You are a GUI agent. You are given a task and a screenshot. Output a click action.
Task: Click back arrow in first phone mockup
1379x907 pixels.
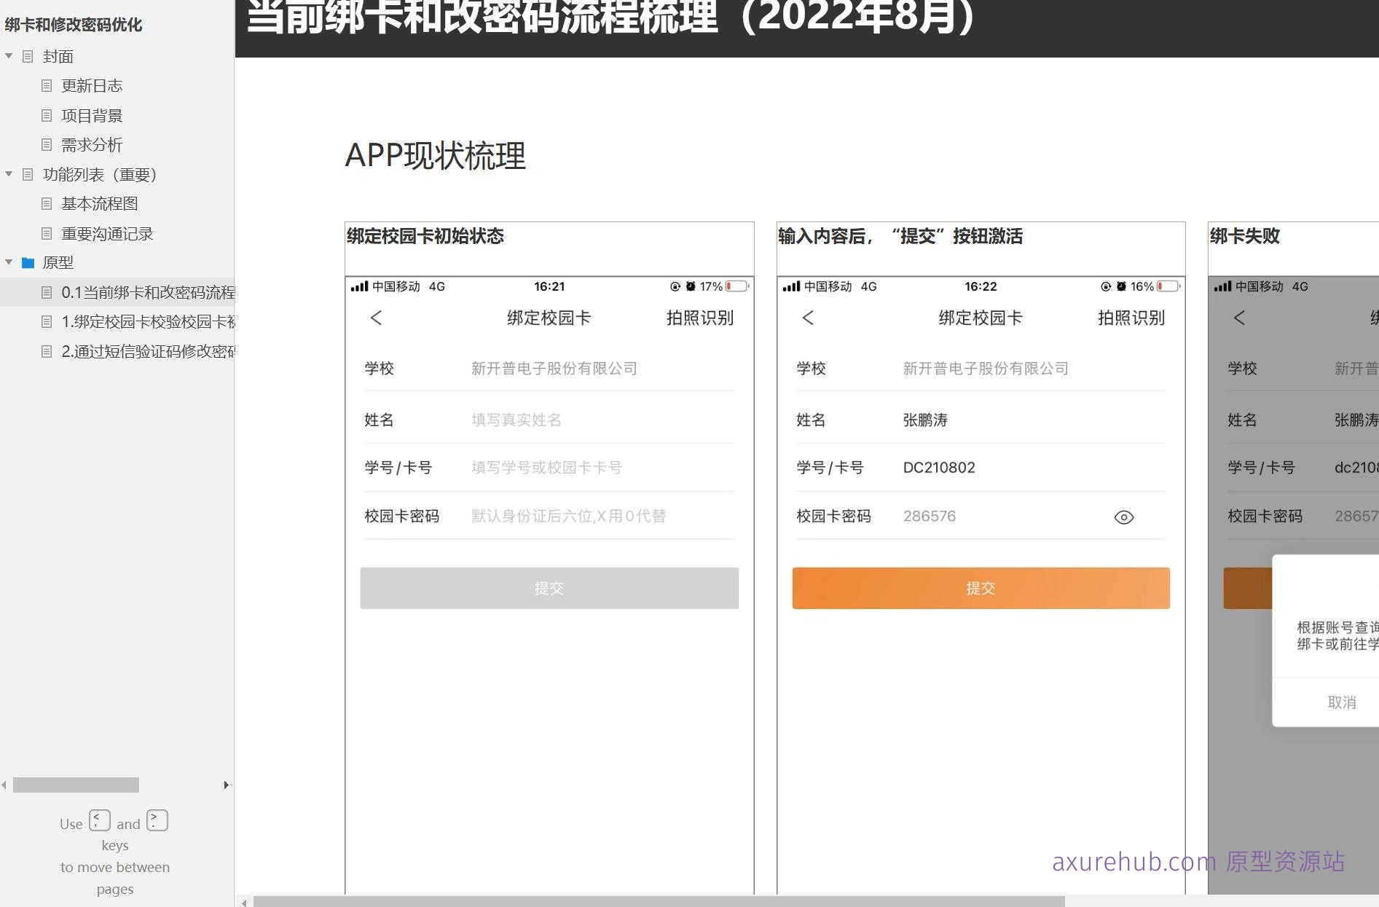click(376, 318)
